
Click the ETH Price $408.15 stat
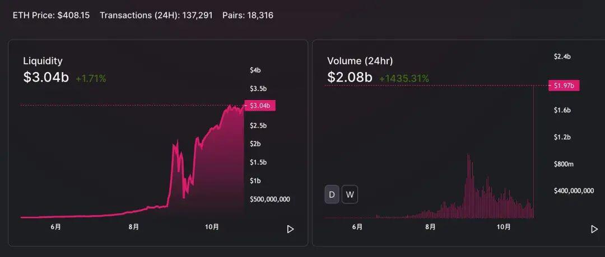51,16
